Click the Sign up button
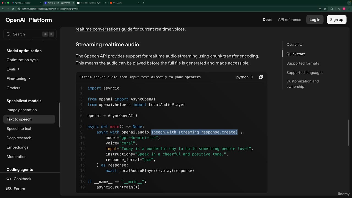352x198 pixels. point(337,20)
